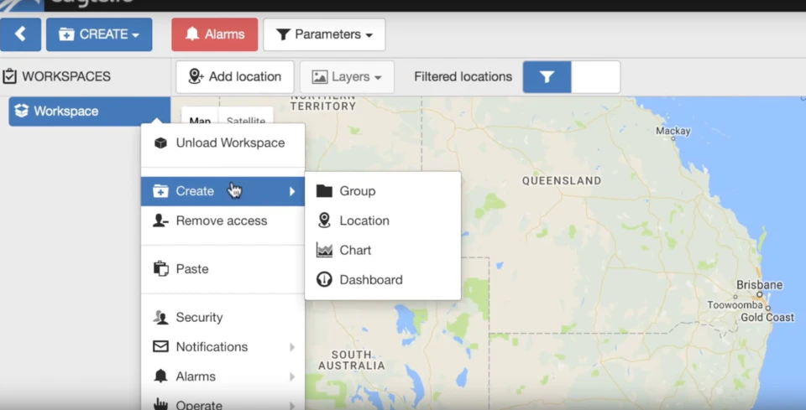Click the pin icon on Add location

pos(196,76)
